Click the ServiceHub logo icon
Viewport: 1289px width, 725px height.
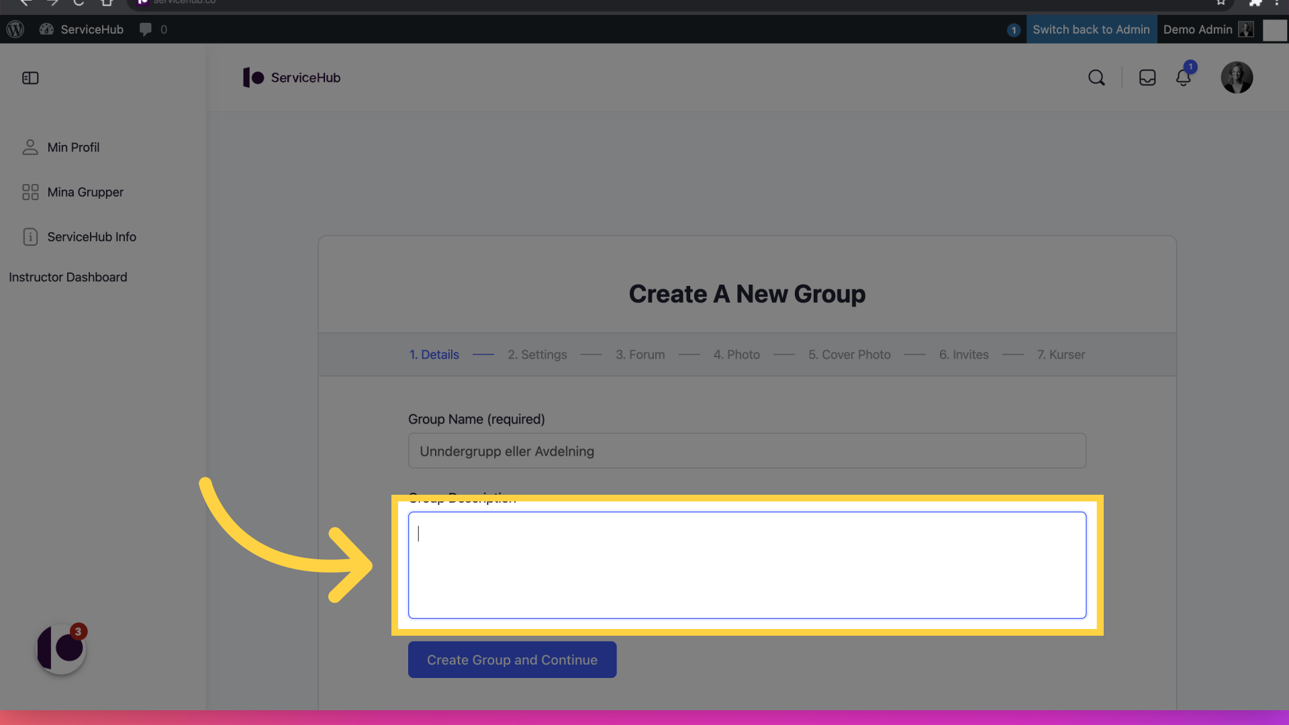pos(254,78)
